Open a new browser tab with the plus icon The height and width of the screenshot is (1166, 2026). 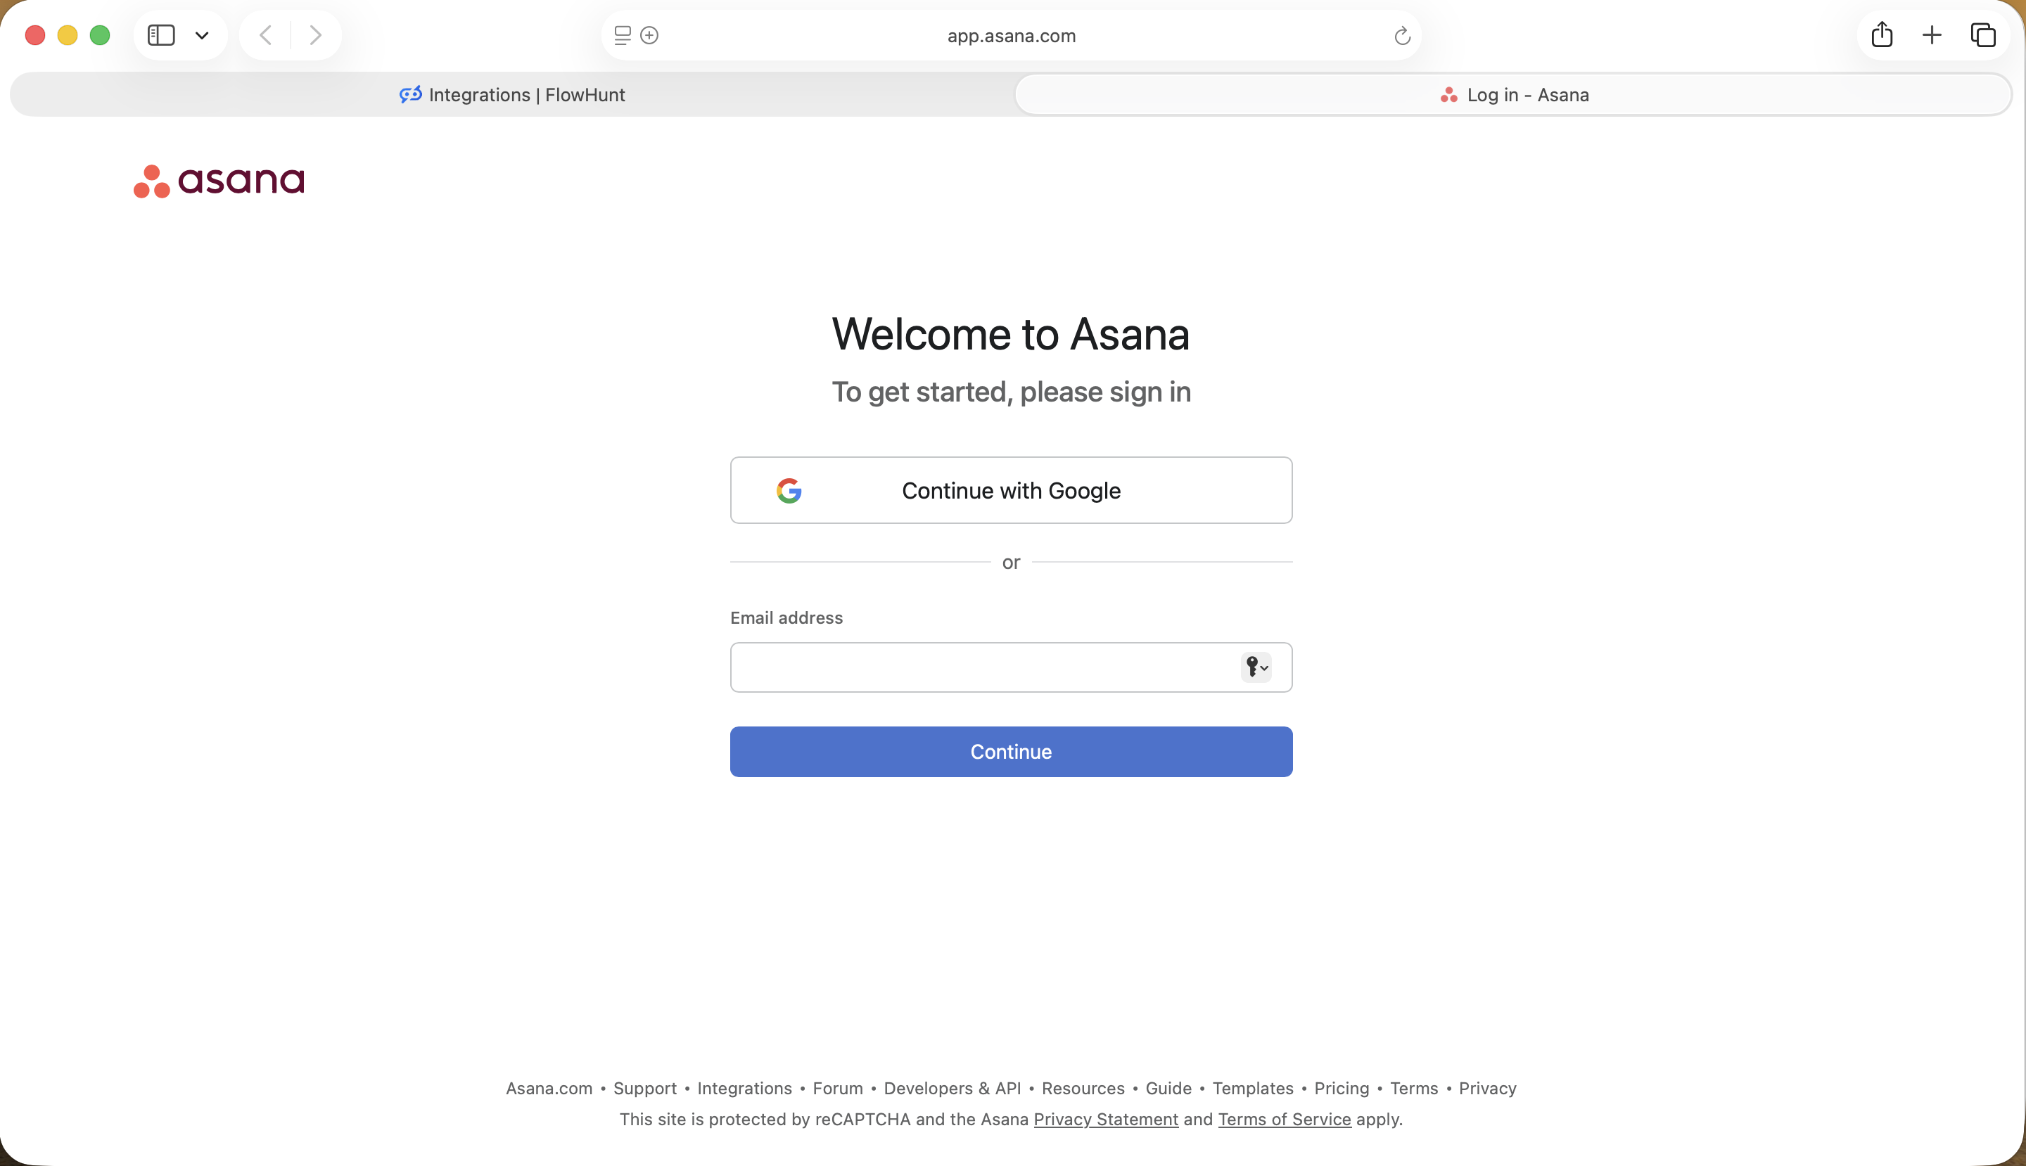click(1932, 34)
